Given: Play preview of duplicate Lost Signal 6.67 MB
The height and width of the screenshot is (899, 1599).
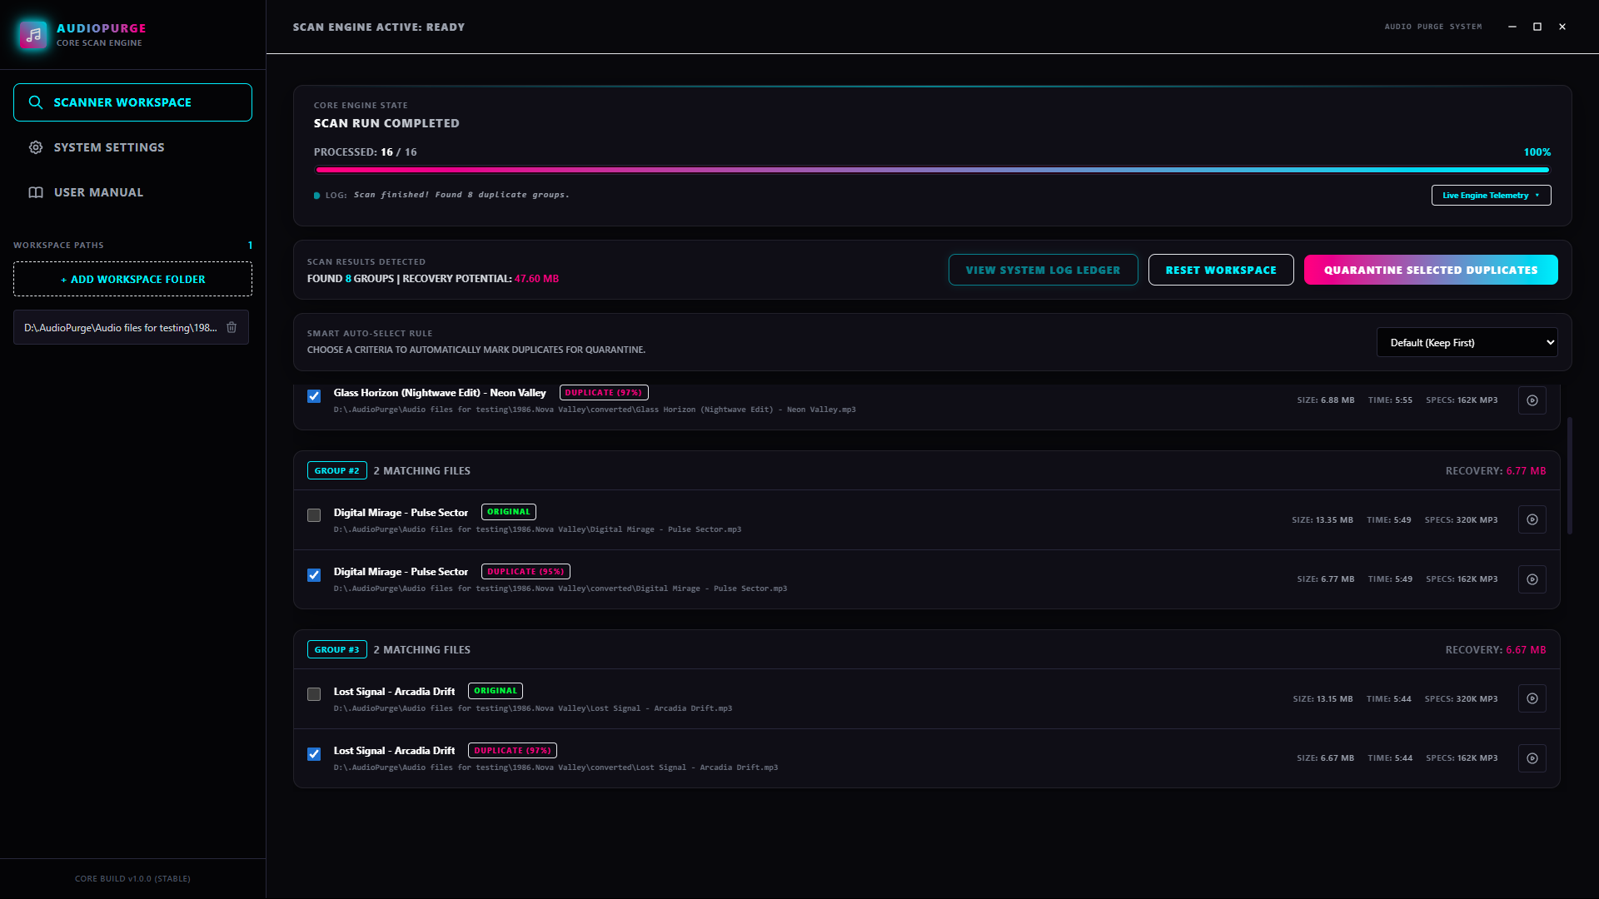Looking at the screenshot, I should pyautogui.click(x=1532, y=758).
